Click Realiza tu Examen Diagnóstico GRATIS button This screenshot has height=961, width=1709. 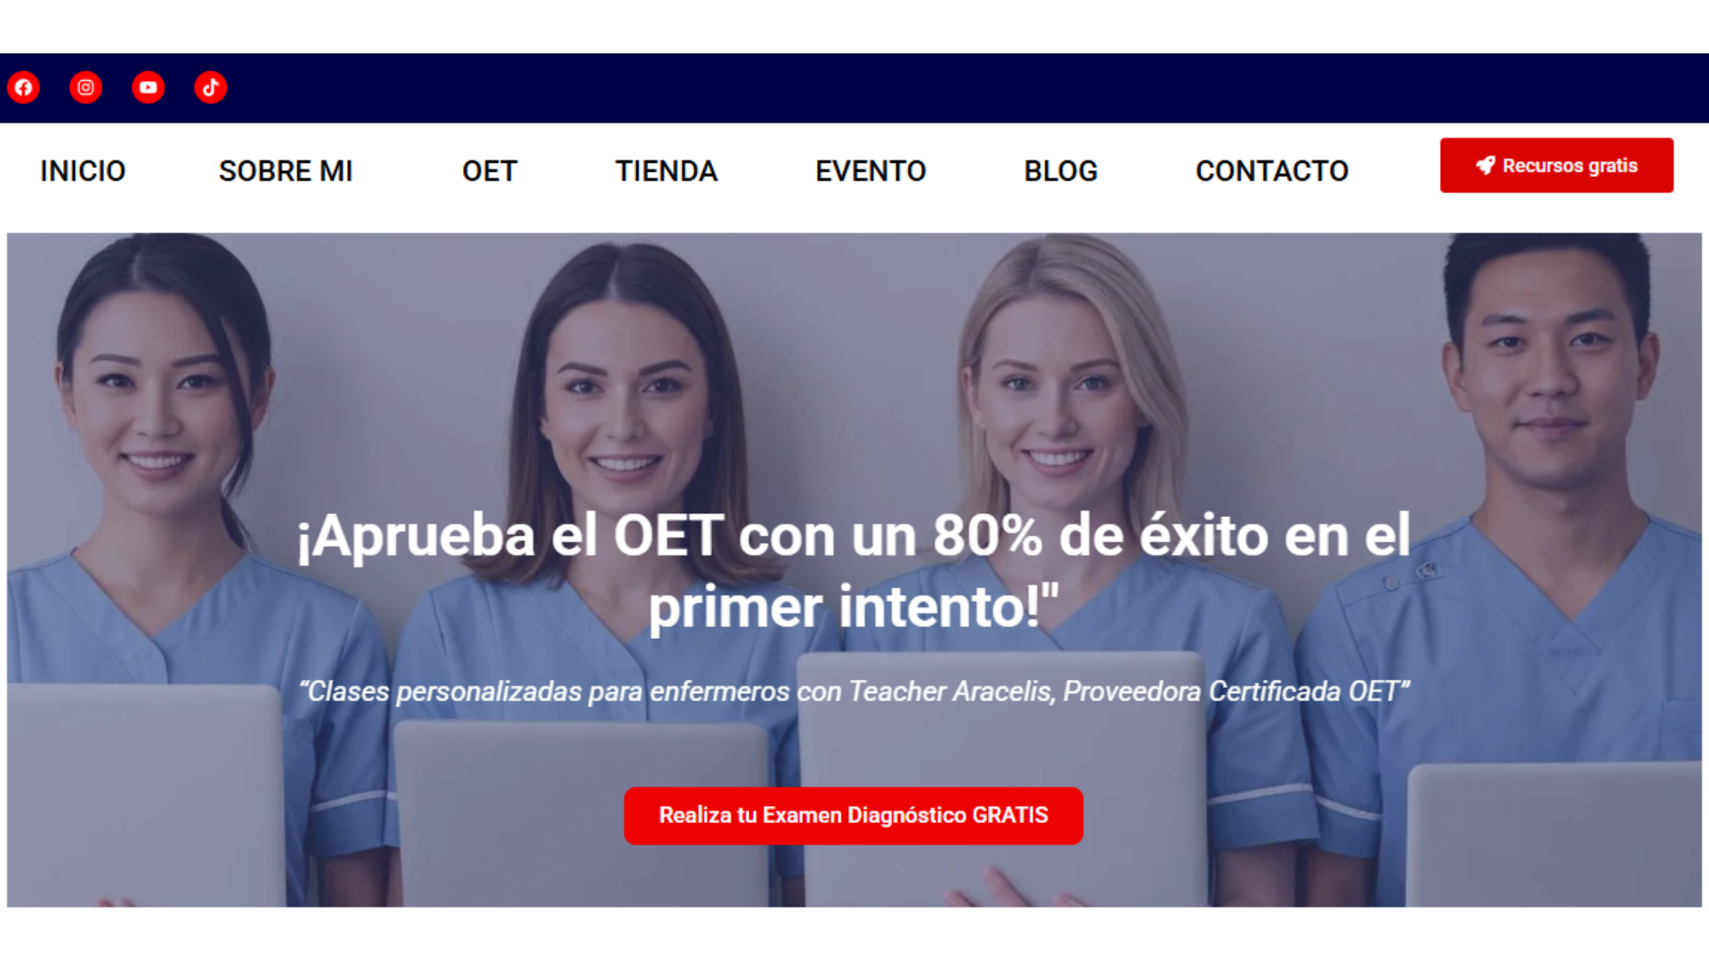(854, 815)
